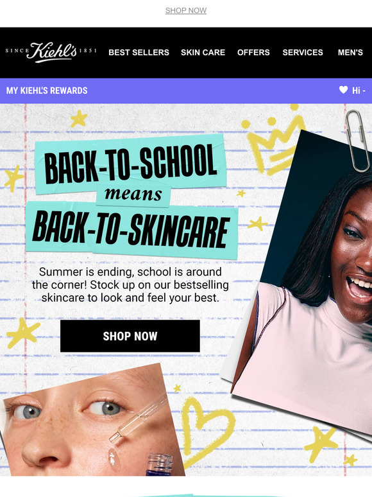Click the yellow star at bottom right

pyautogui.click(x=321, y=444)
